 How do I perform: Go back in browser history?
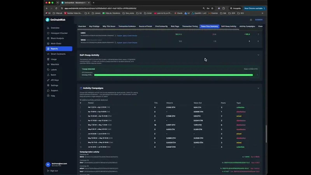(x=47, y=8)
